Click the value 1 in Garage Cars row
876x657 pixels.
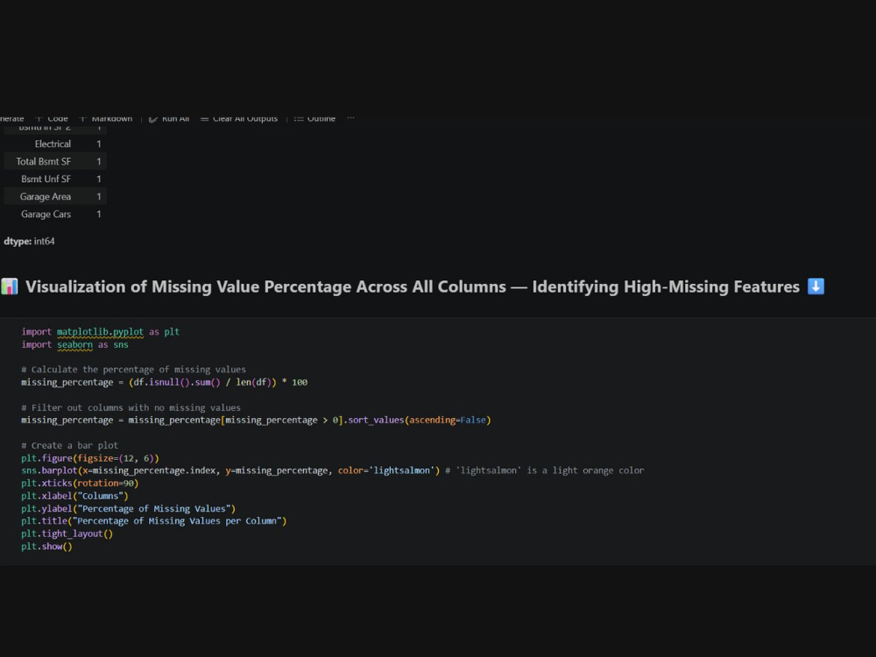point(99,214)
